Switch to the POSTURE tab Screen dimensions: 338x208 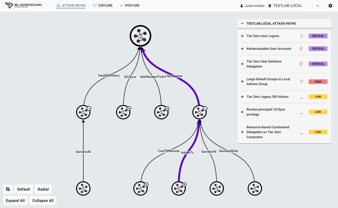(130, 5)
